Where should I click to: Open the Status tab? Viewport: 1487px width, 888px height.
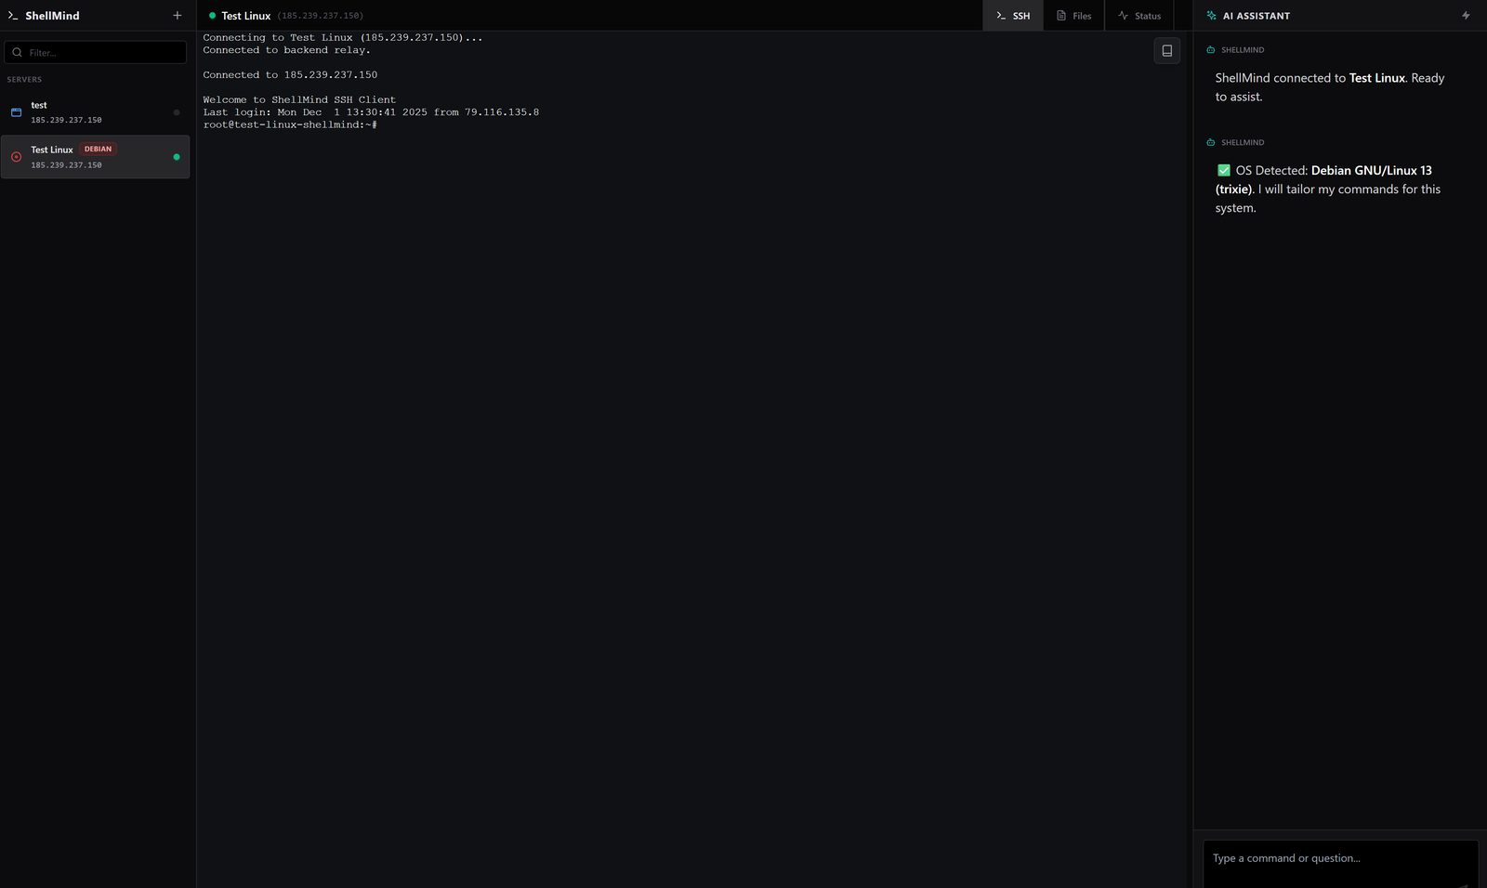pos(1140,15)
